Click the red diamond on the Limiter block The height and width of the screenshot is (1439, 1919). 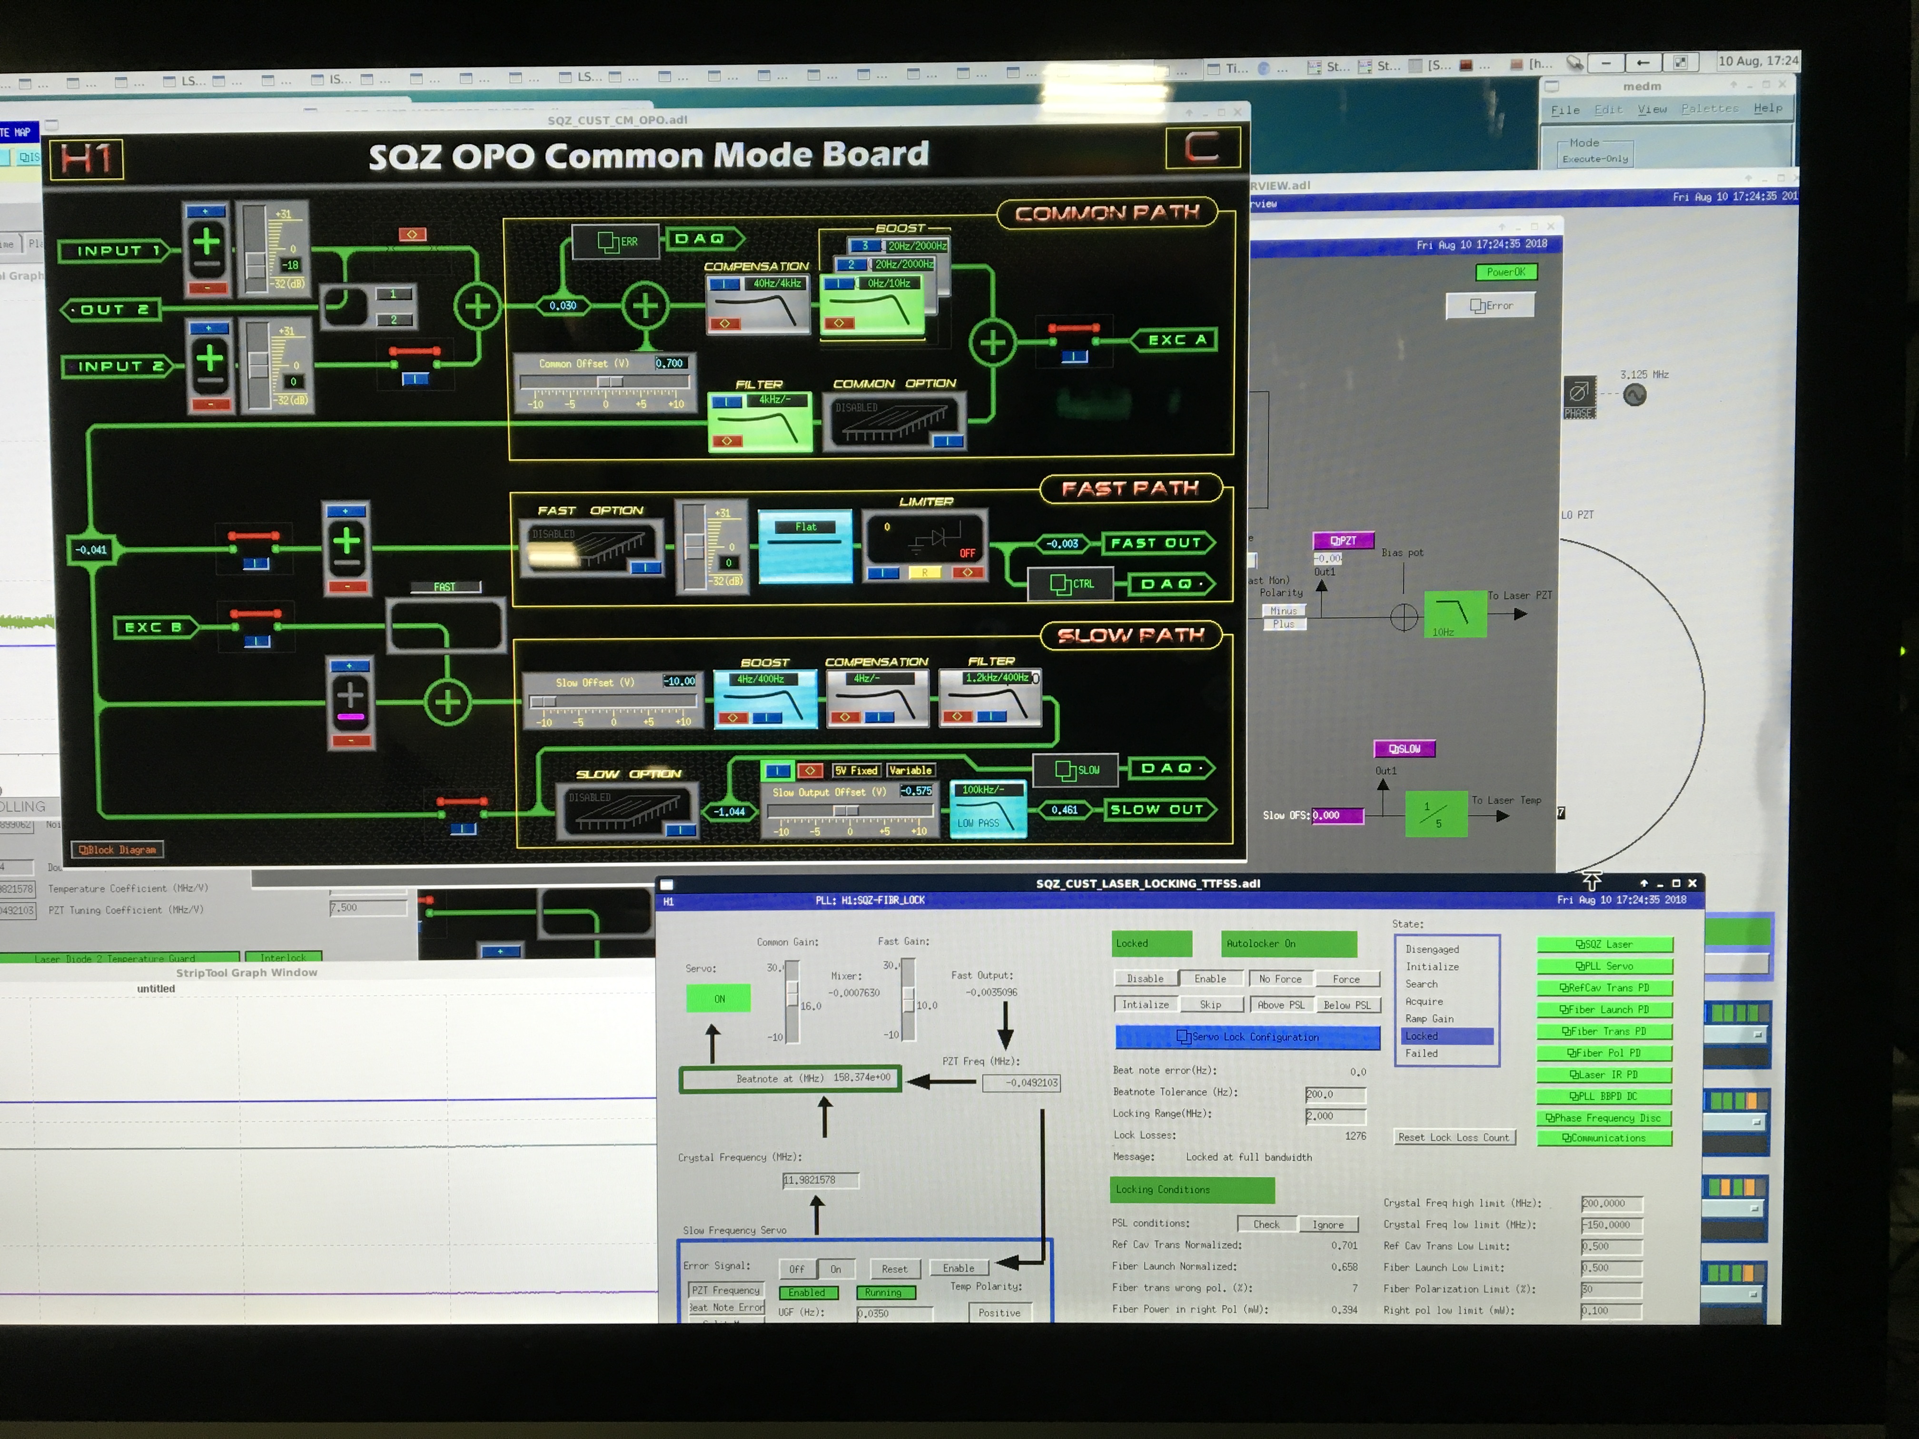point(967,572)
